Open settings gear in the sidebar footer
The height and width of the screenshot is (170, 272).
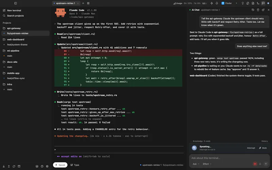(47, 166)
